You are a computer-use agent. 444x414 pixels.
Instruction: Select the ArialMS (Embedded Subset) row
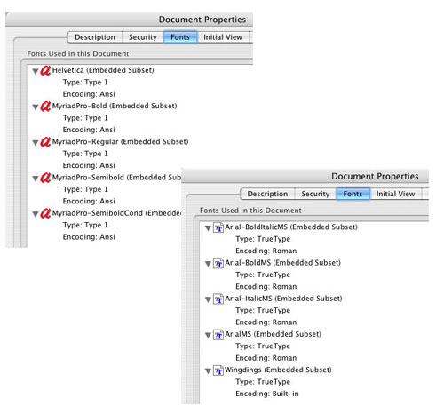pos(273,334)
